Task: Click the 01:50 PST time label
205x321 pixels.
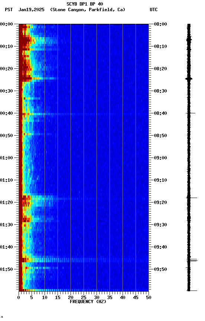Action: point(6,269)
